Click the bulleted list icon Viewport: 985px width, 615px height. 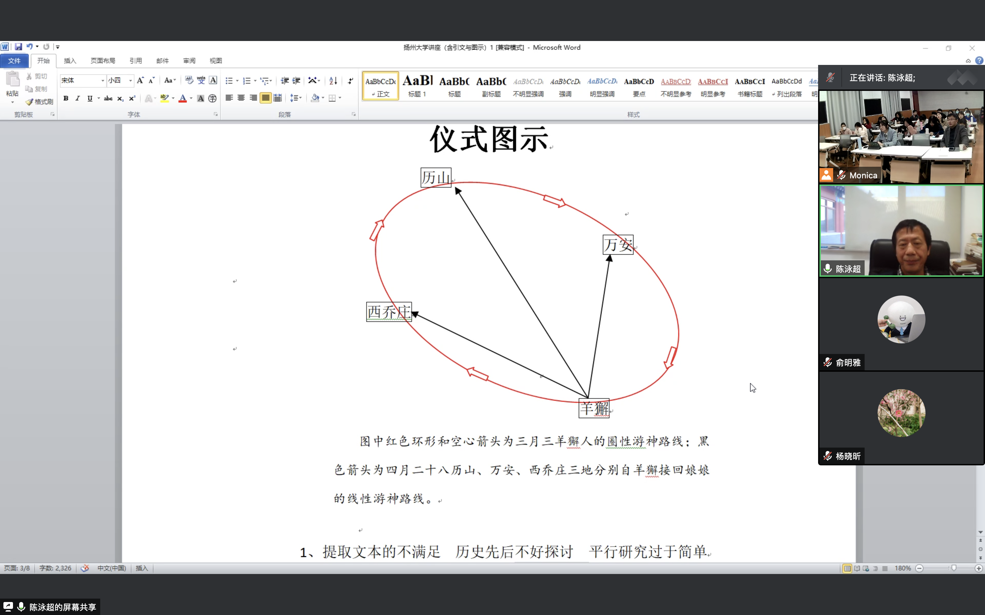229,81
